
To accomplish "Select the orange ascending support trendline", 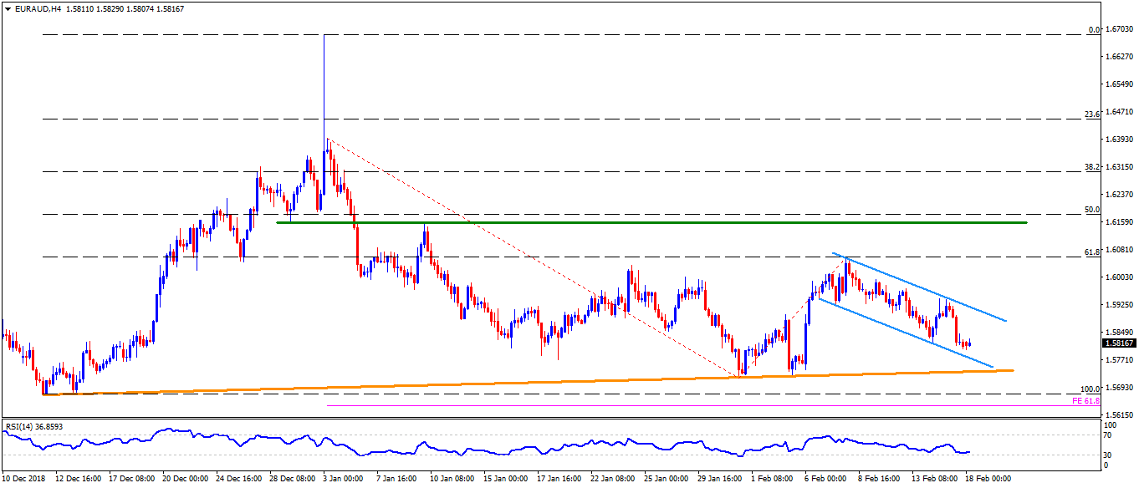I will 585,382.
